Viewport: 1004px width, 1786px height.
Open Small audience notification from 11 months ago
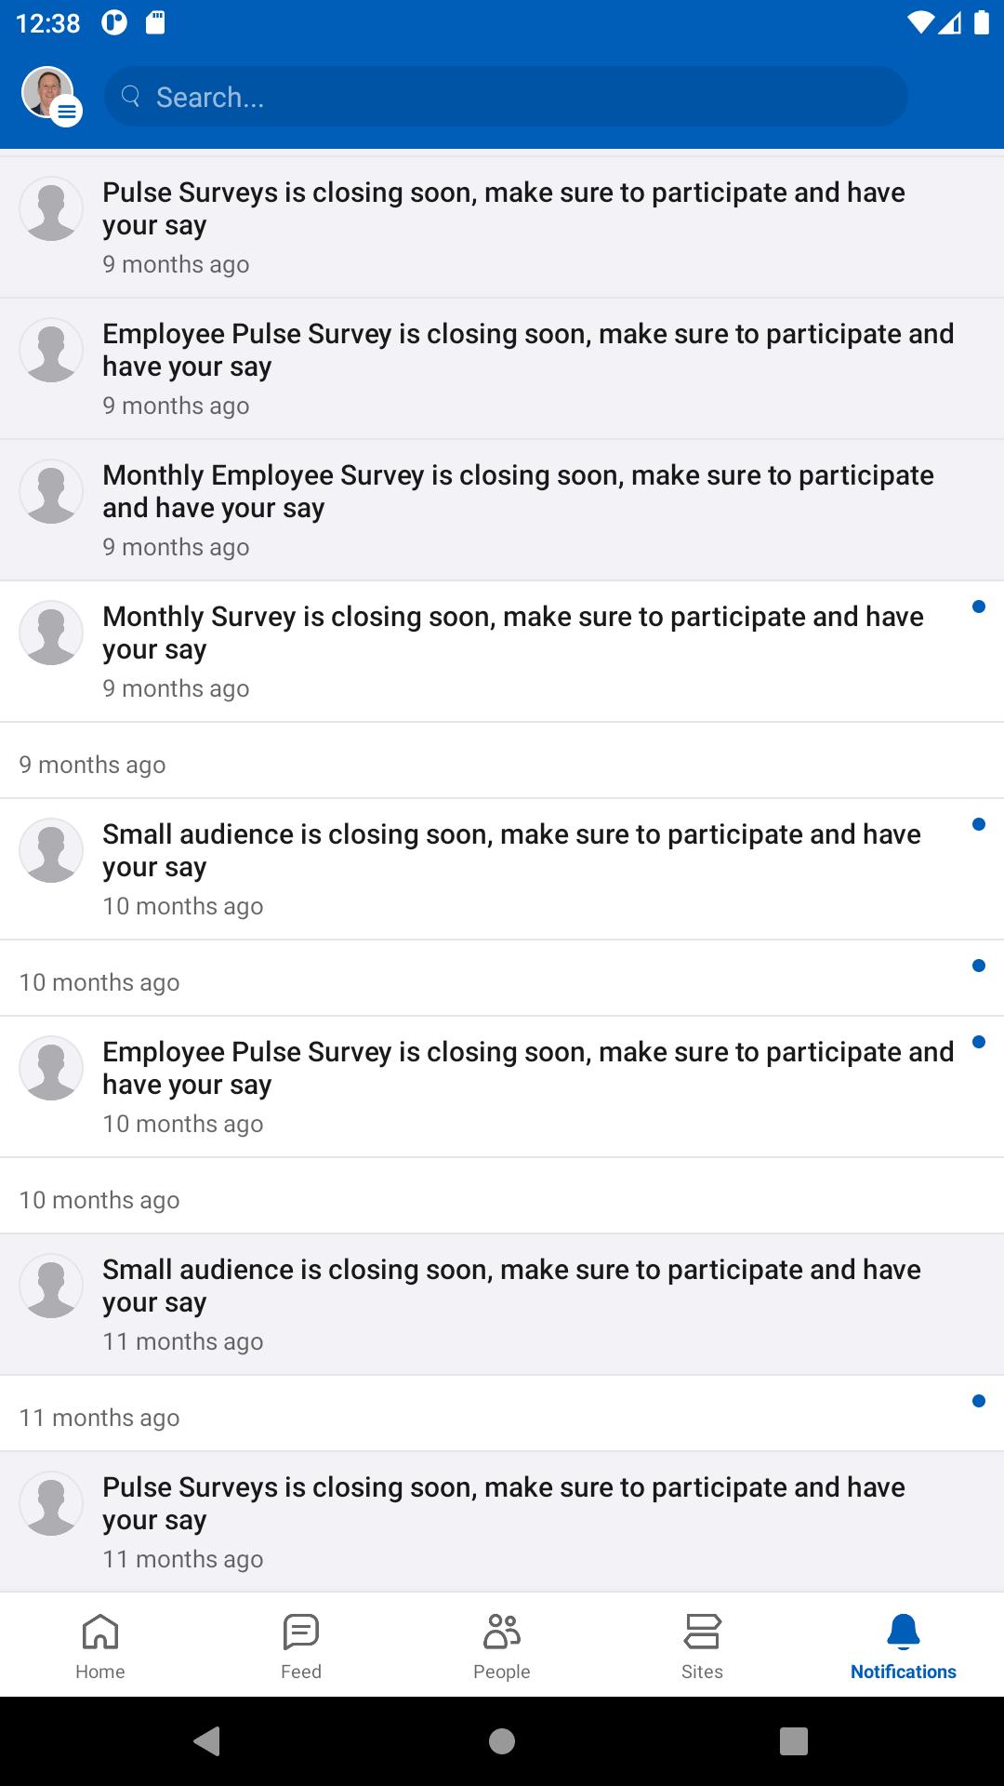tap(502, 1304)
